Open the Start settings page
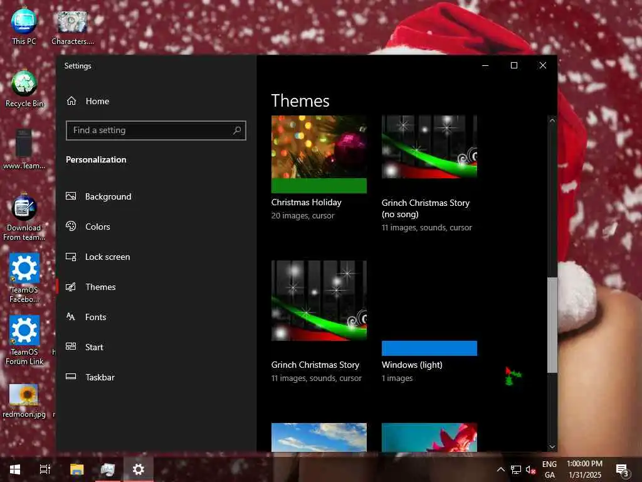The width and height of the screenshot is (642, 482). (x=155, y=346)
